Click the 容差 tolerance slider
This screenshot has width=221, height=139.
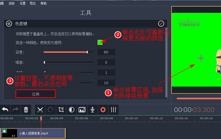tap(69, 52)
